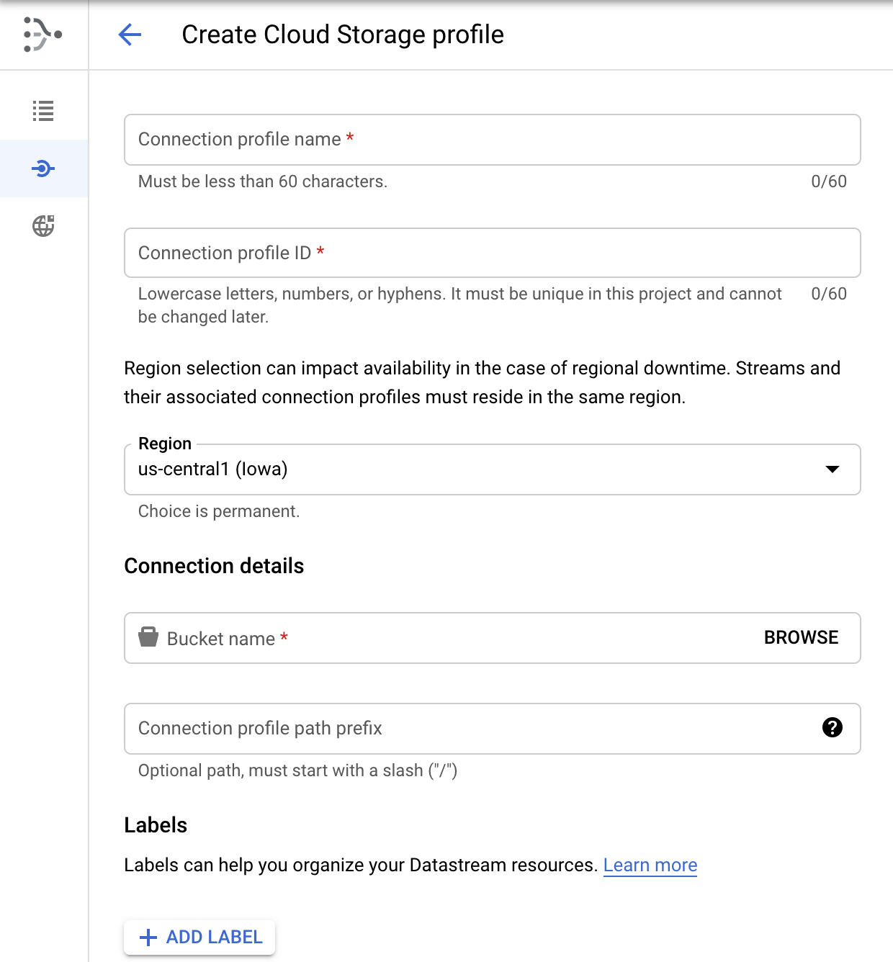
Task: Click the Region dropdown arrow
Action: (x=833, y=469)
